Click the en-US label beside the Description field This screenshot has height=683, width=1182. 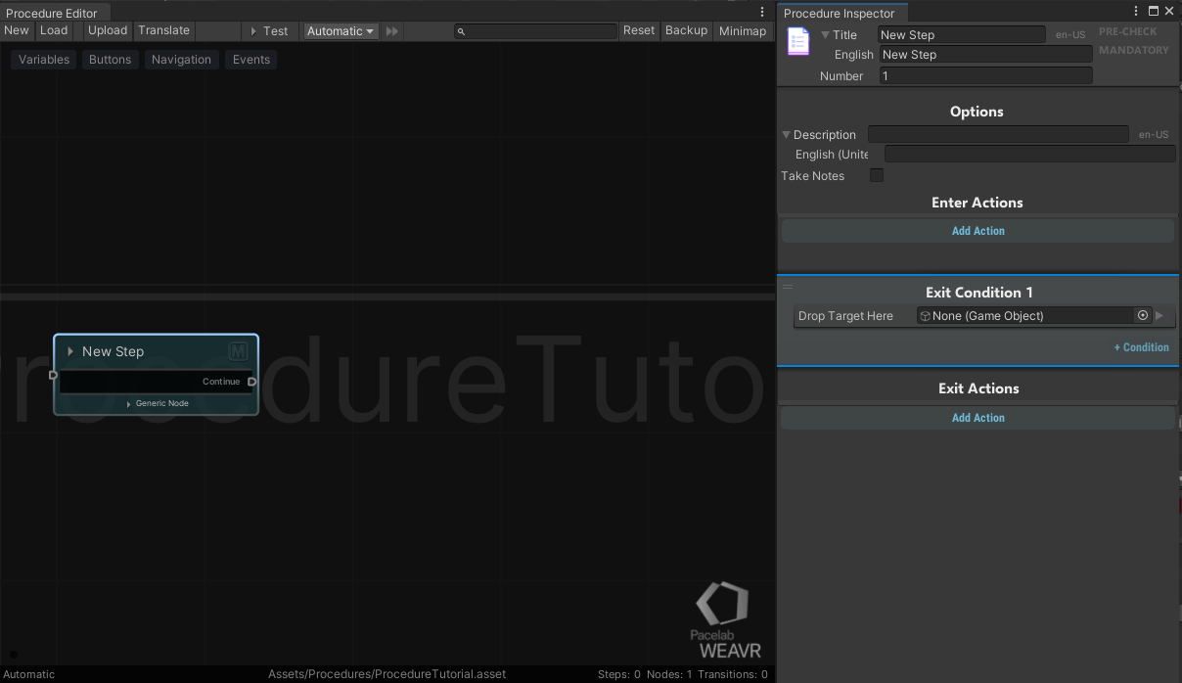pyautogui.click(x=1154, y=135)
